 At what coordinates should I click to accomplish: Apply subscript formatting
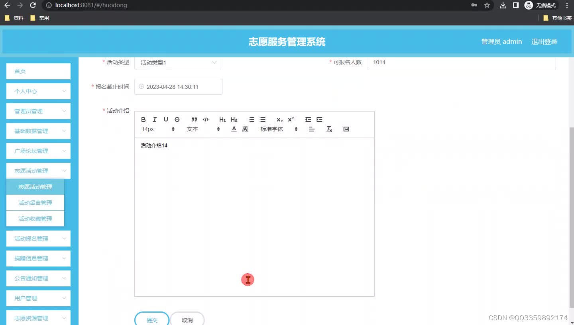click(x=279, y=119)
